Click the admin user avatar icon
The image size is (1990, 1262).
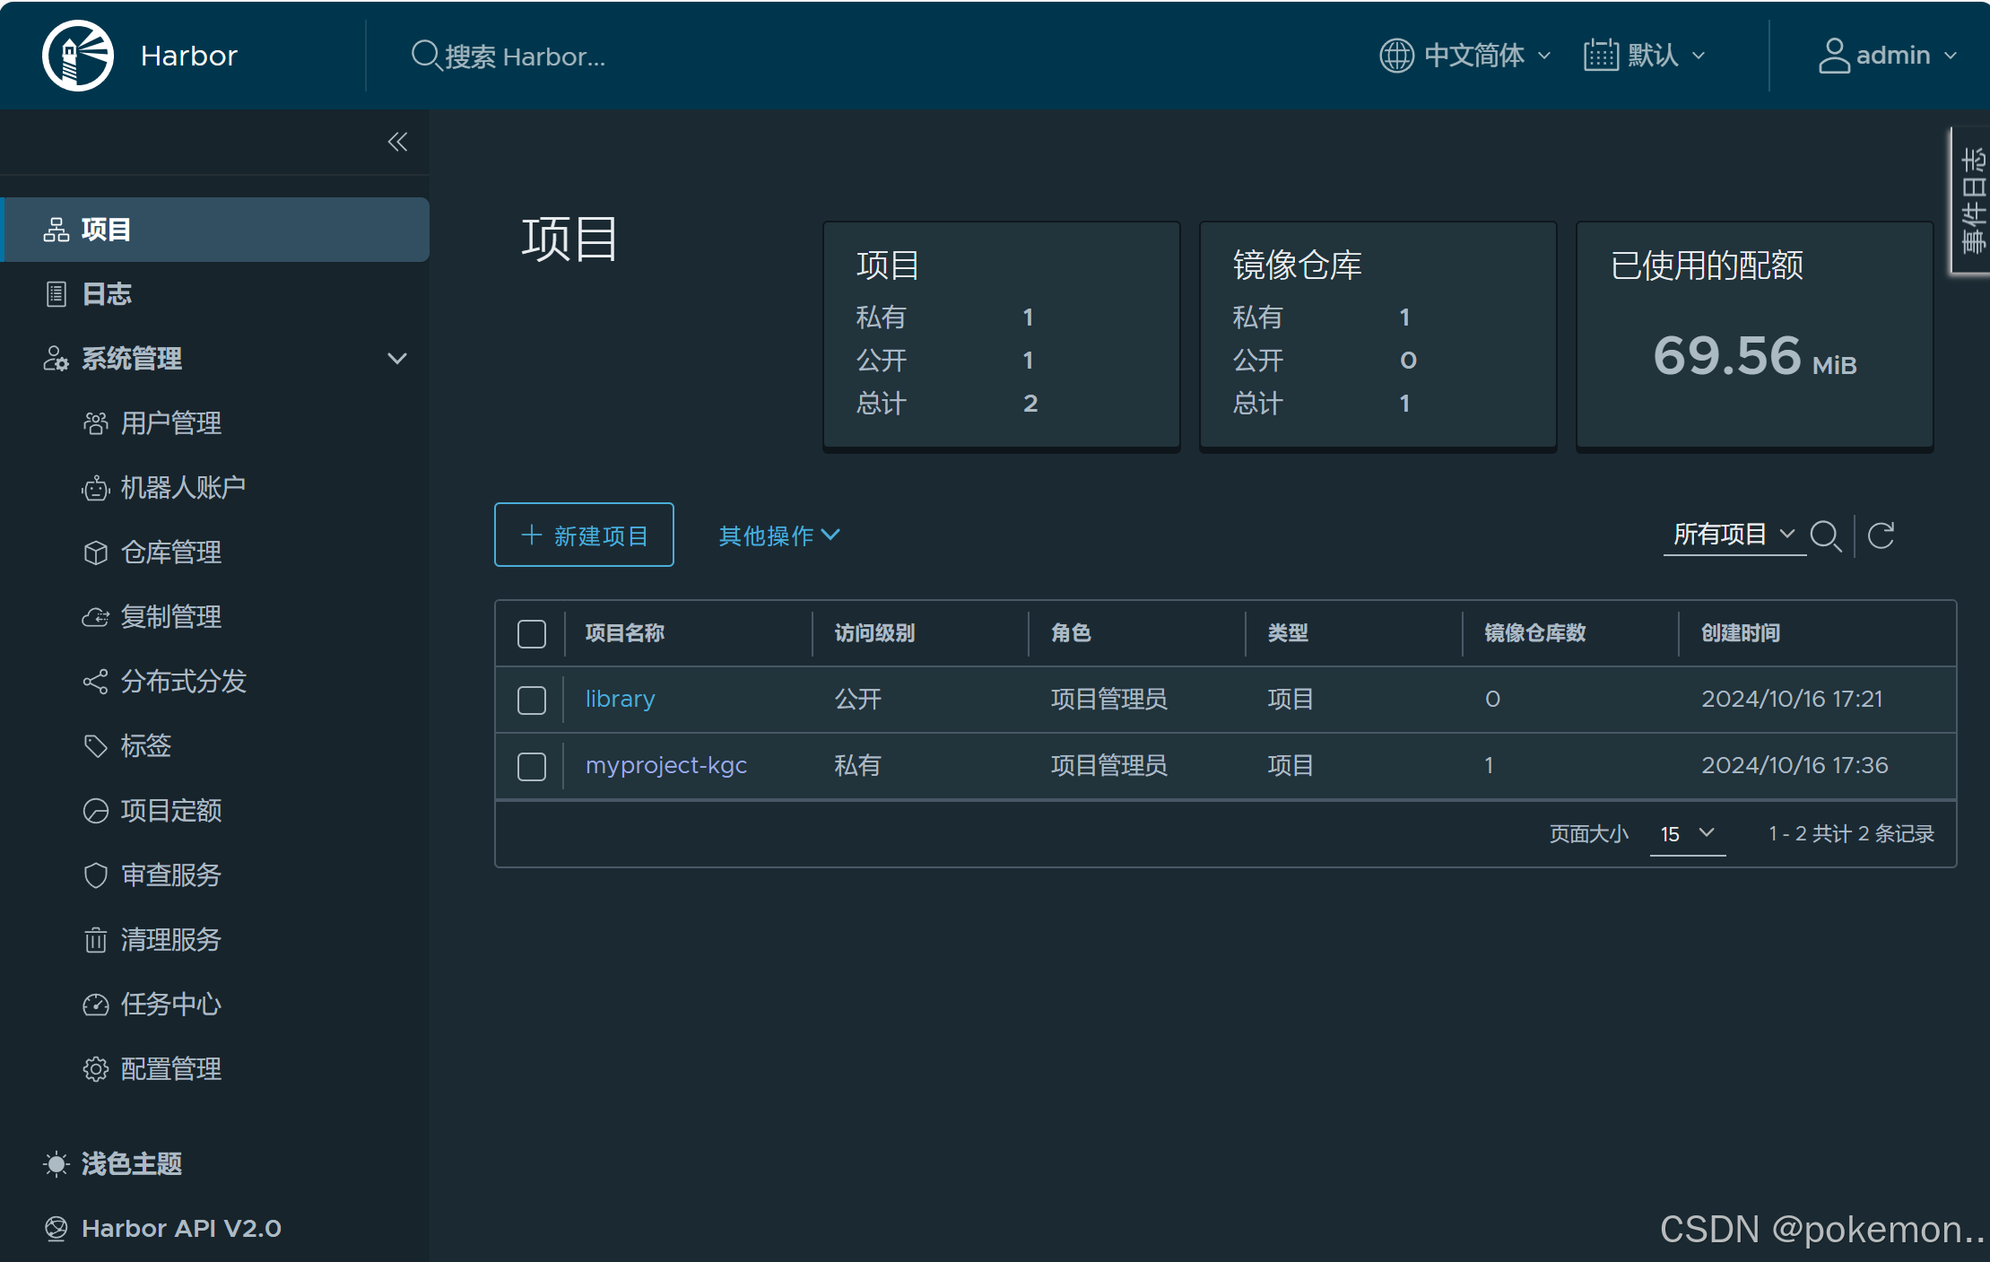point(1834,56)
